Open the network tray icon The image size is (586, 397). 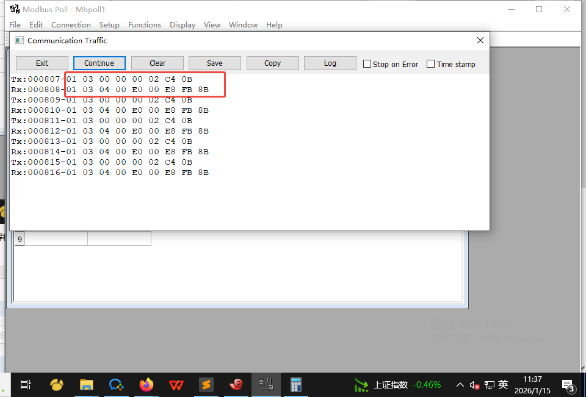[489, 385]
